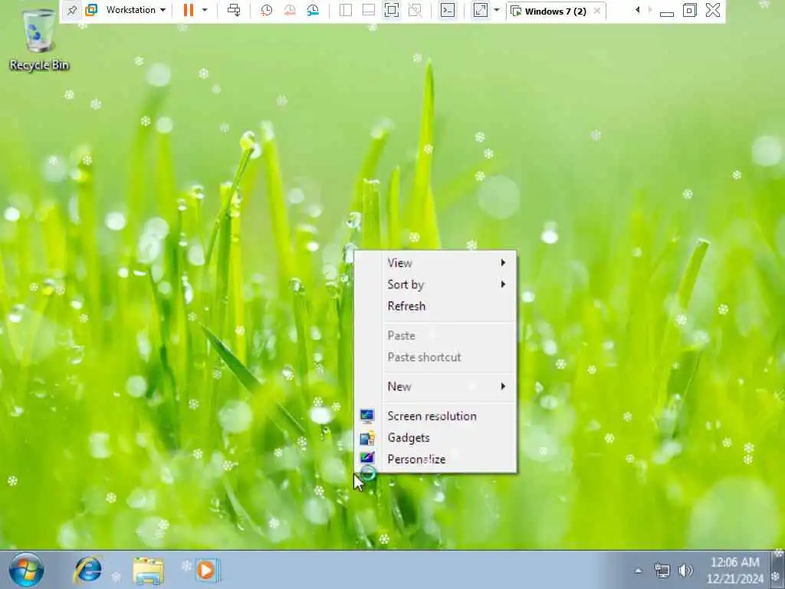785x589 pixels.
Task: Open the Sort by submenu
Action: point(435,285)
